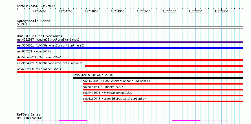This screenshot has width=251, height=124.
Task: Click the OXCT1|NM_000436 gene label
Action: pyautogui.click(x=30, y=118)
